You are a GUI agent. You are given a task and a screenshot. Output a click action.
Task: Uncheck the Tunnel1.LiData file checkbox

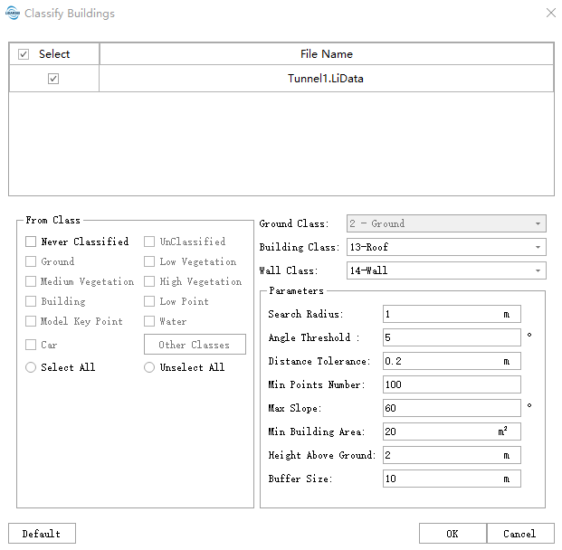point(53,79)
